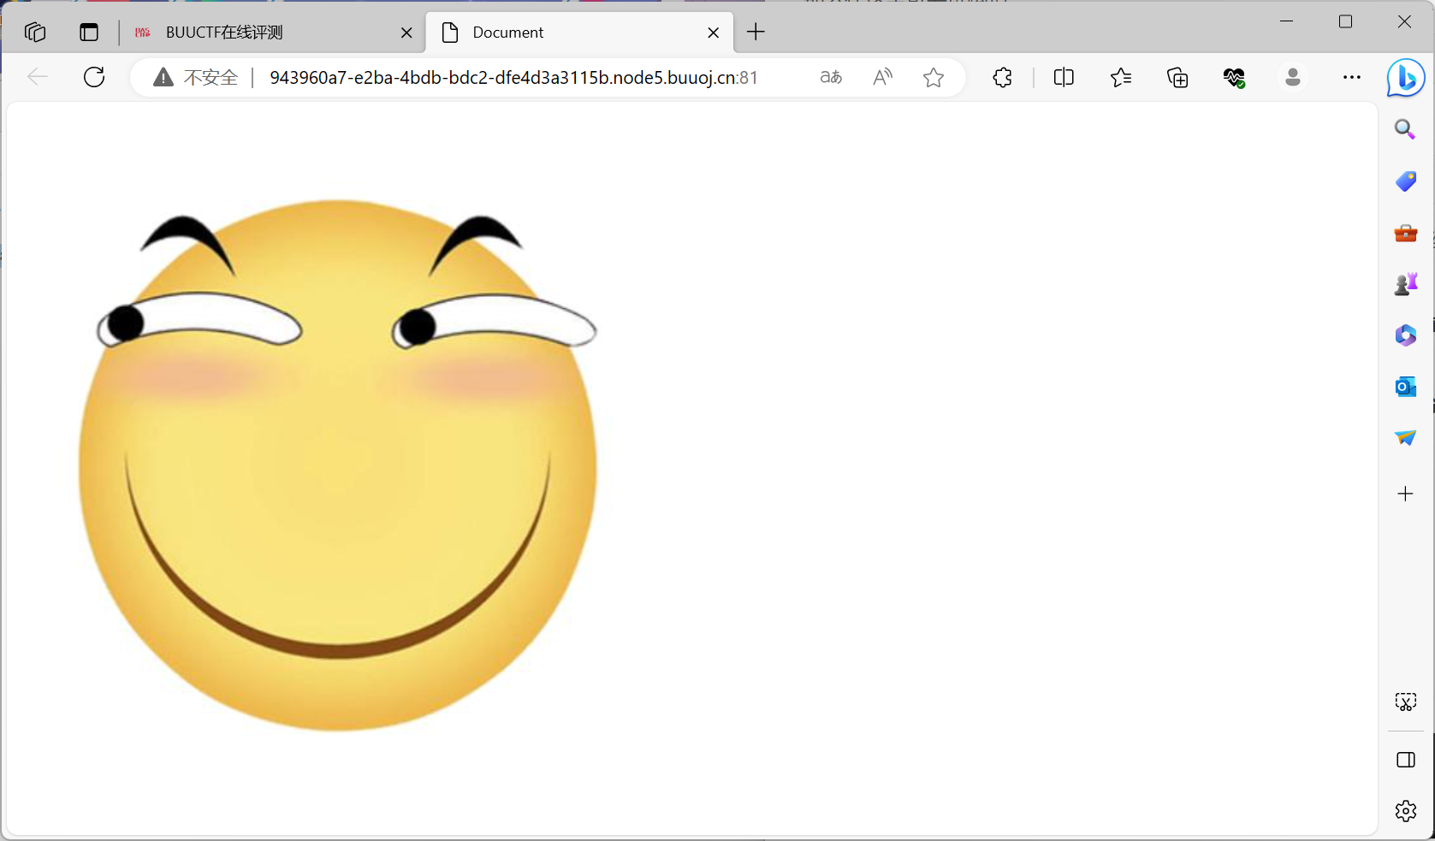Add this page to favorites with the star
The width and height of the screenshot is (1435, 841).
pos(934,78)
